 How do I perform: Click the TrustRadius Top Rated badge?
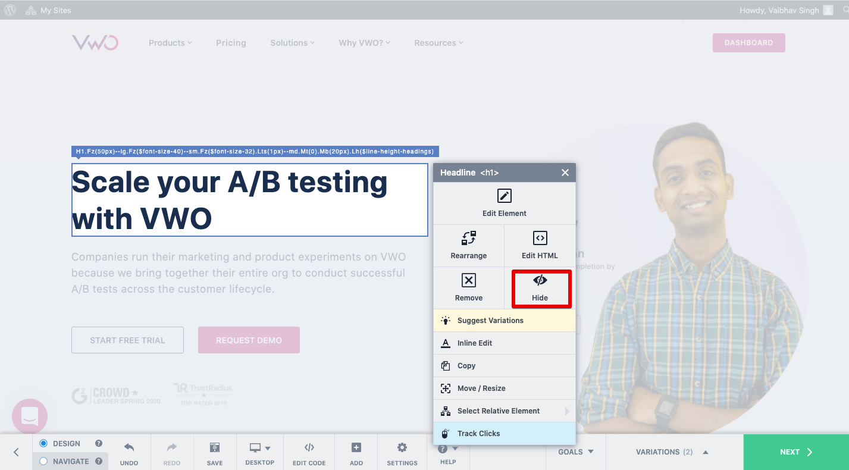(x=203, y=394)
